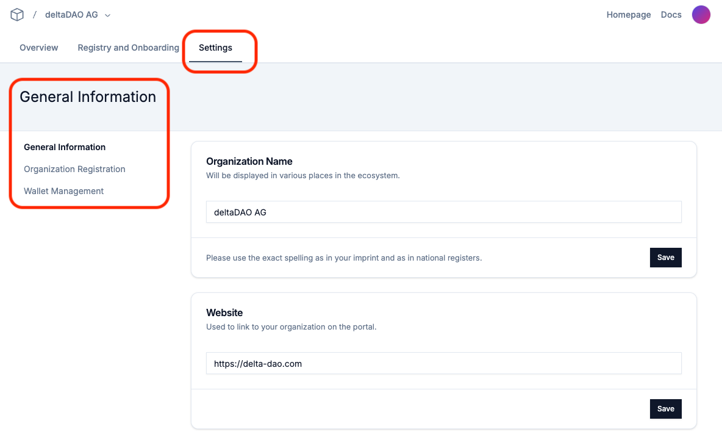This screenshot has height=437, width=722.
Task: Switch to the Overview tab
Action: coord(39,48)
